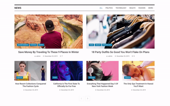Go to next page arrow
Image resolution: width=170 pixels, height=106 pixels.
point(88,98)
